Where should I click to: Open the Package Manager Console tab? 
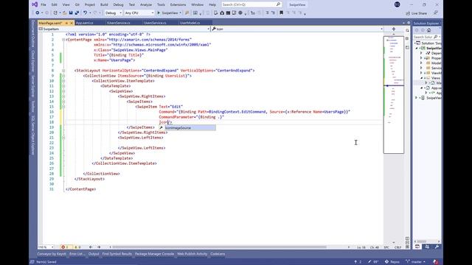[154, 254]
